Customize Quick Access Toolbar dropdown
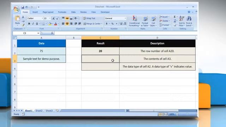This screenshot has height=127, width=226. click(x=38, y=7)
